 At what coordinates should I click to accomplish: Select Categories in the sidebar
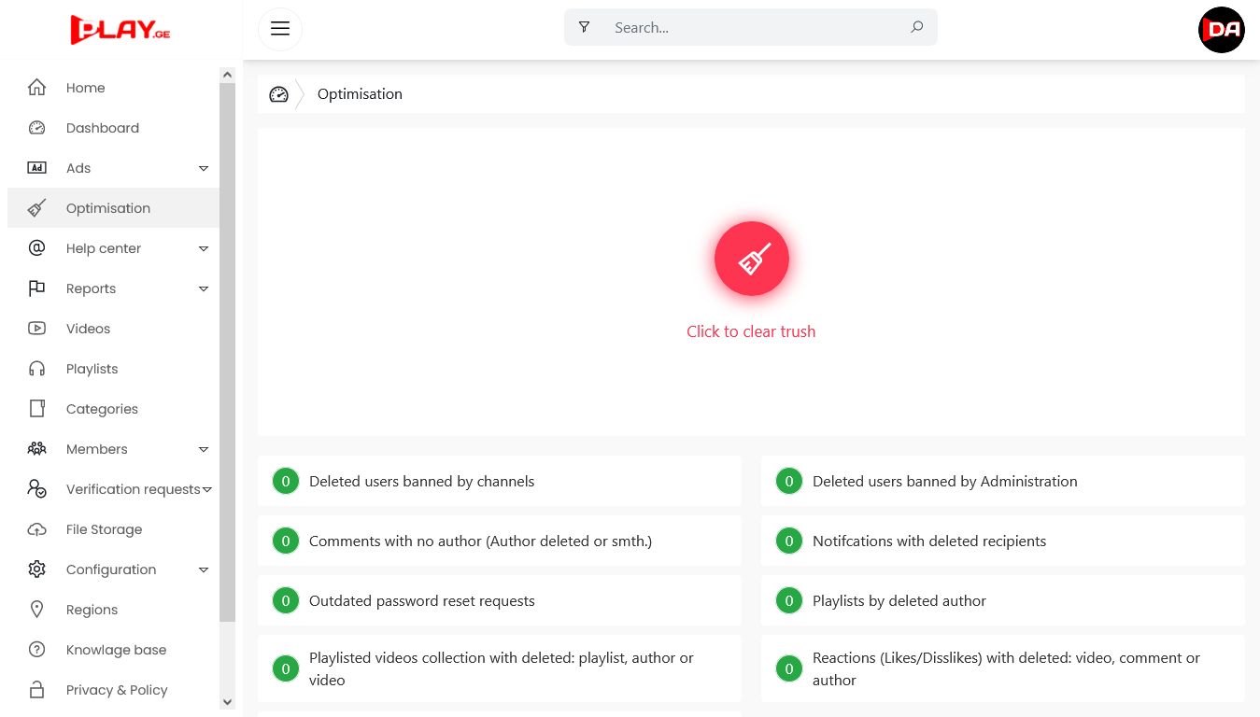[x=102, y=409]
